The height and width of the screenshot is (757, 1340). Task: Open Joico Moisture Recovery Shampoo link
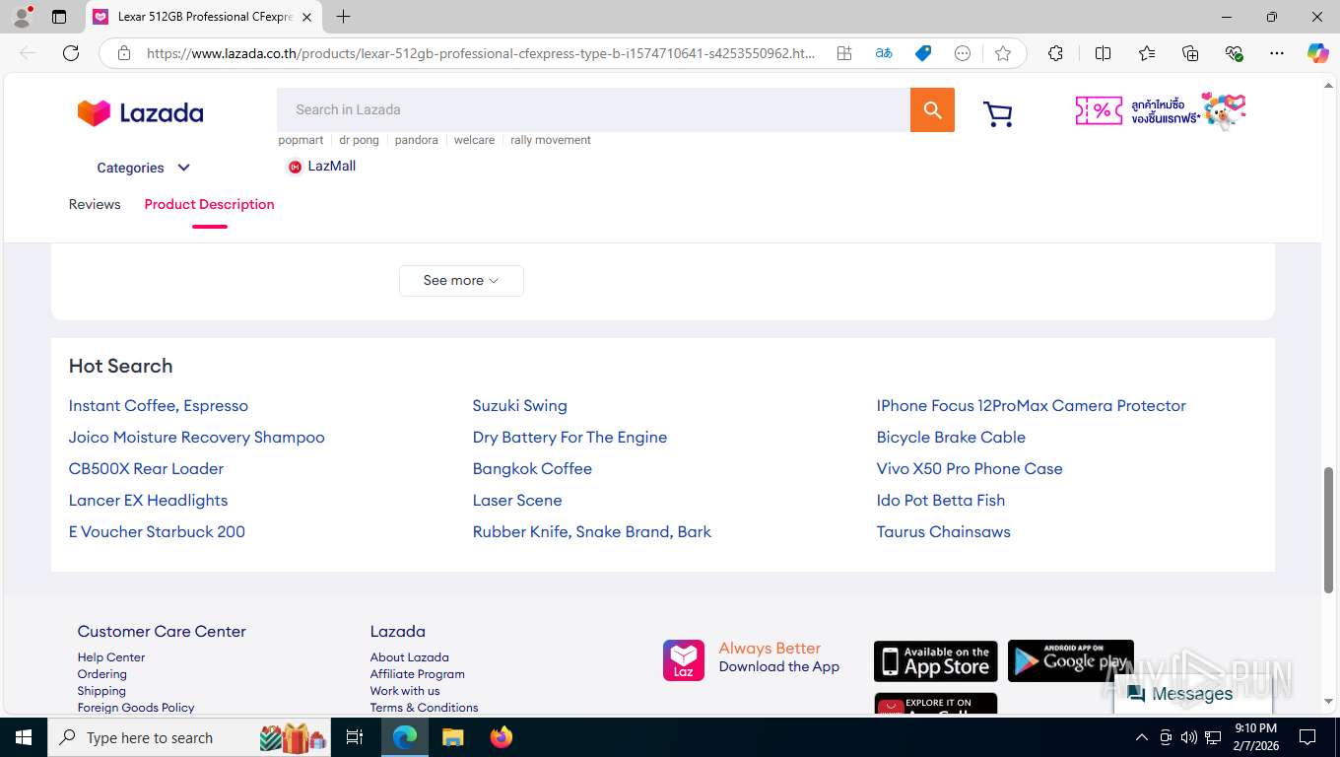(x=196, y=438)
